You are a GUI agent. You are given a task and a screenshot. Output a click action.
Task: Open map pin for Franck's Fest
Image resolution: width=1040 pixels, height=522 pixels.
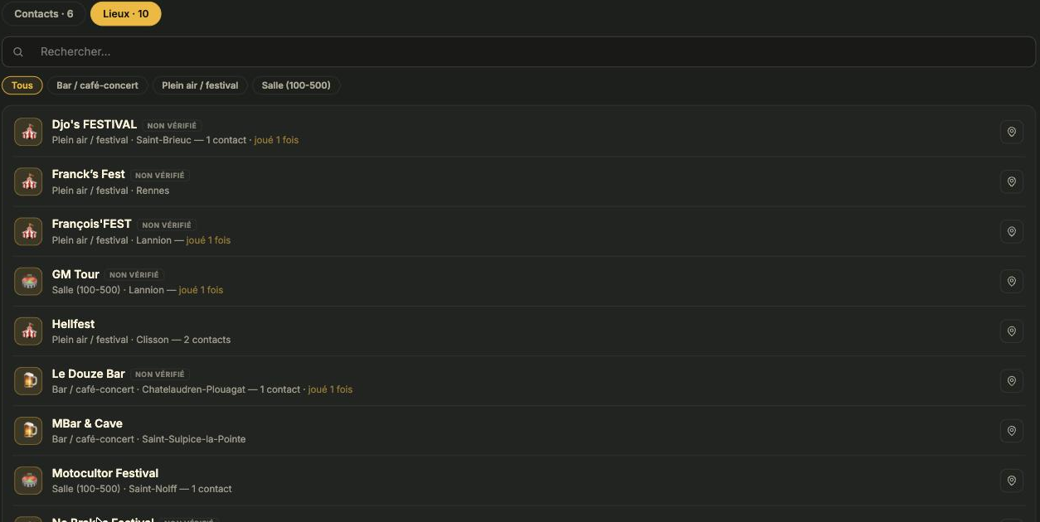click(x=1011, y=181)
